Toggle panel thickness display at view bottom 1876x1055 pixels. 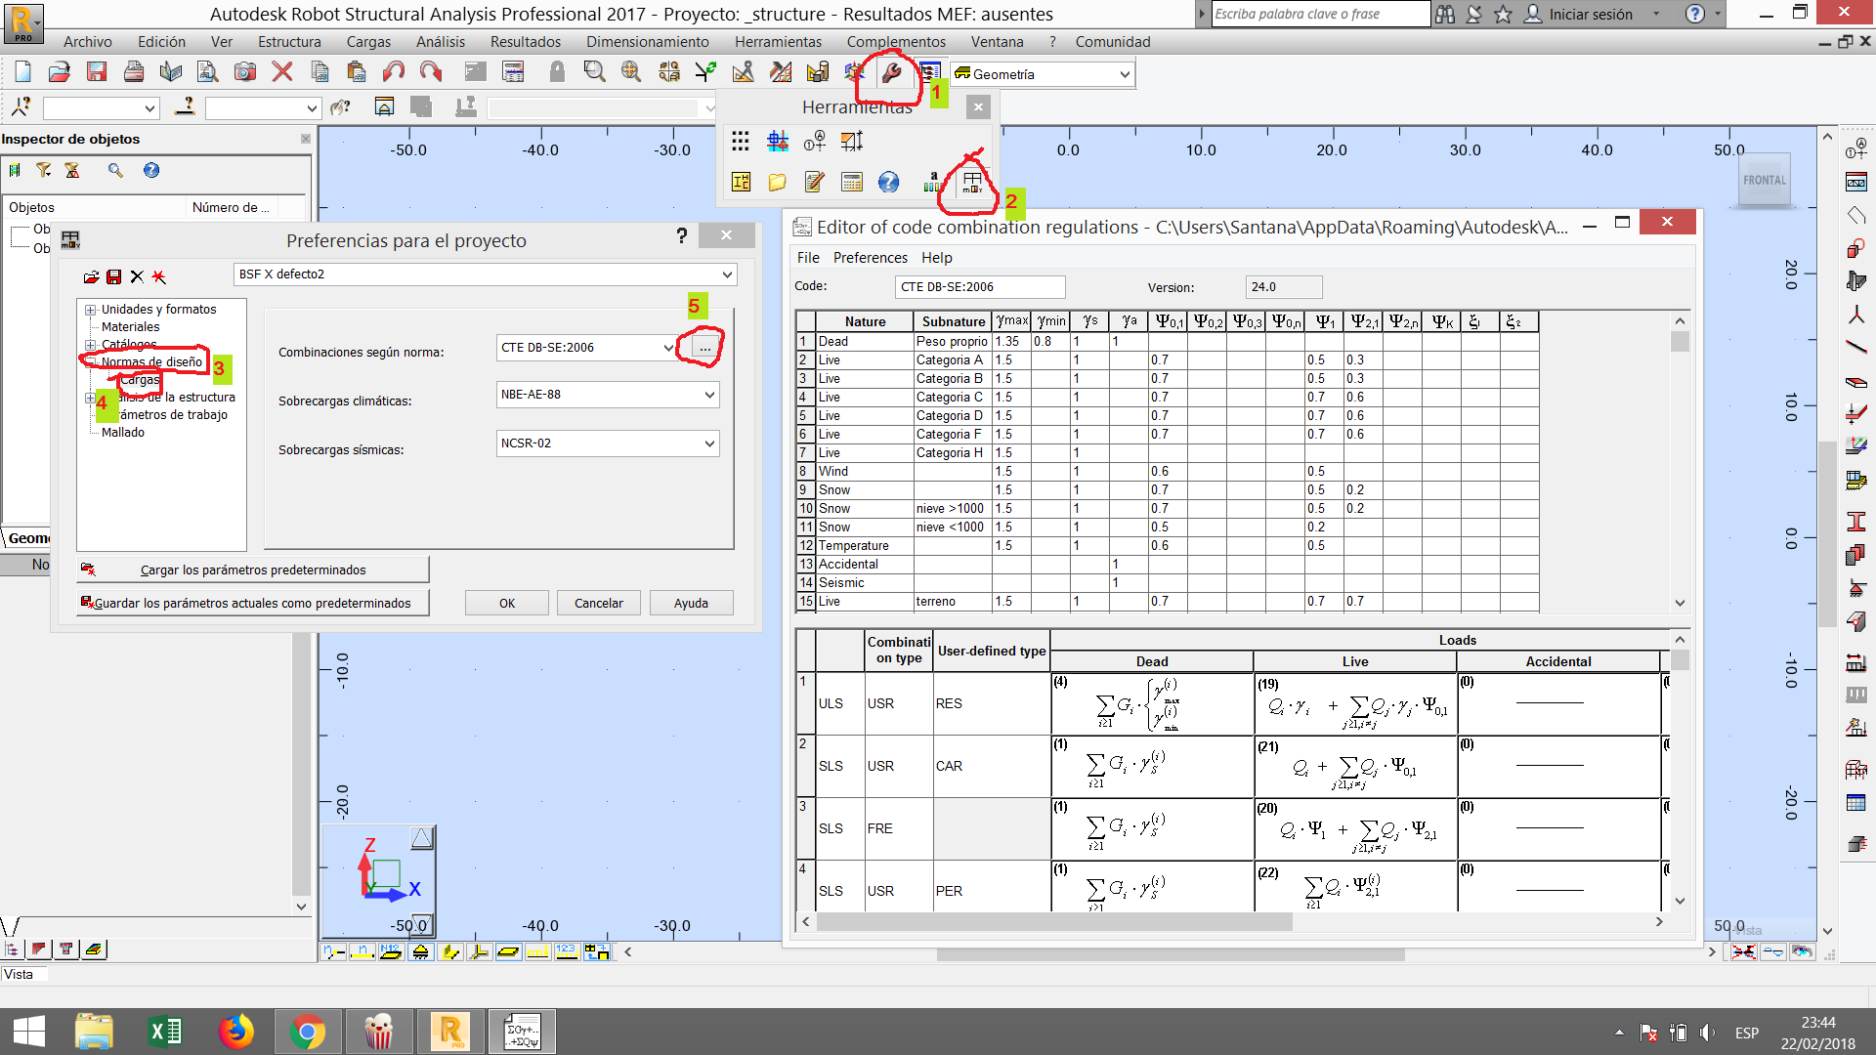point(508,950)
